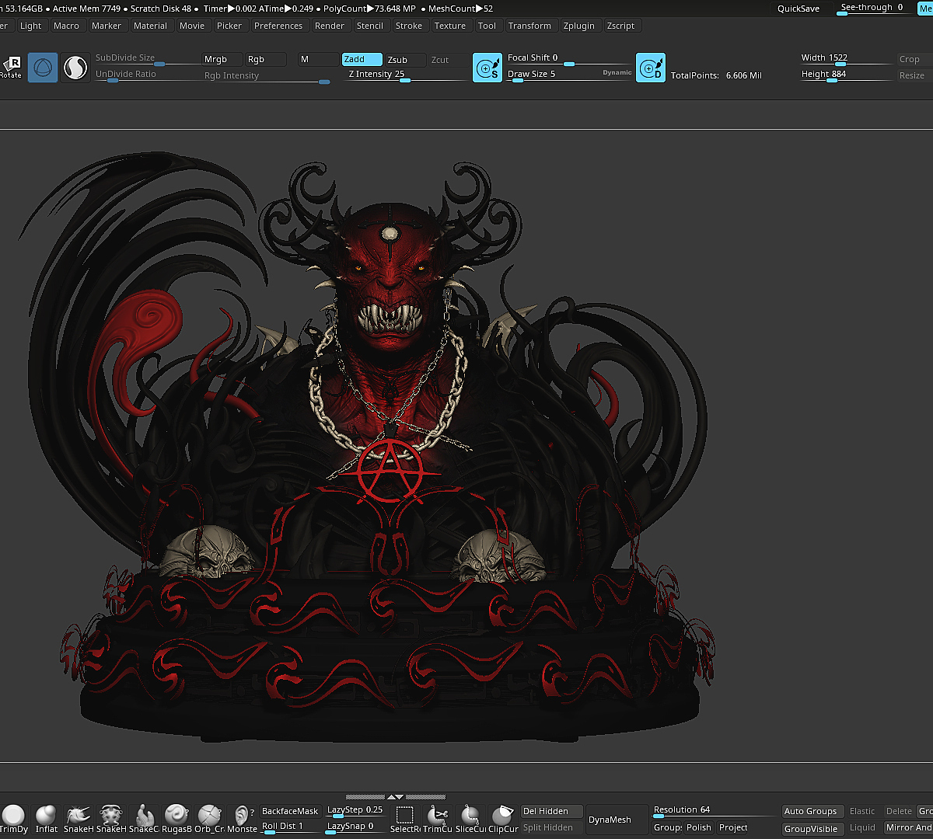
Task: Click the Mirror And Weld button
Action: coord(908,827)
